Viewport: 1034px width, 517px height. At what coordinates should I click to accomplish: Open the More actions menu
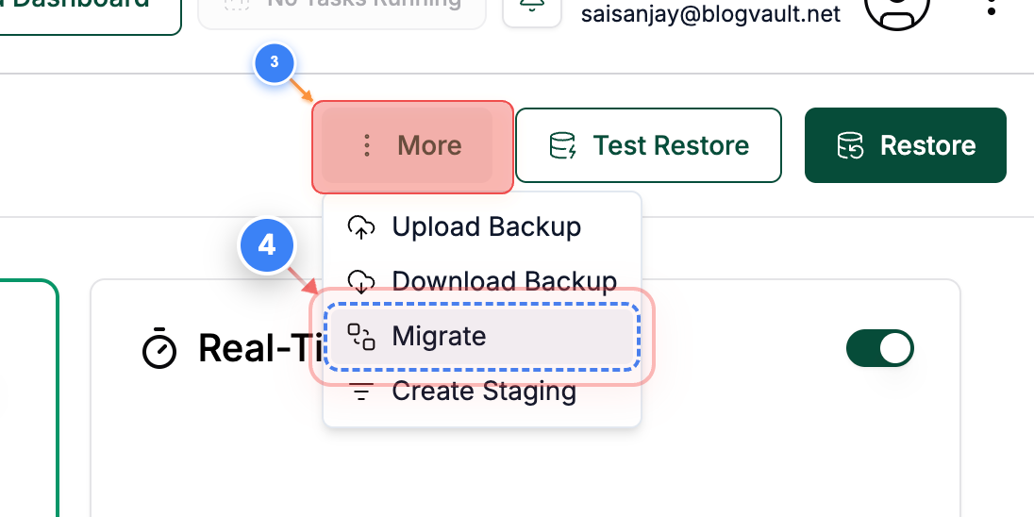coord(408,145)
